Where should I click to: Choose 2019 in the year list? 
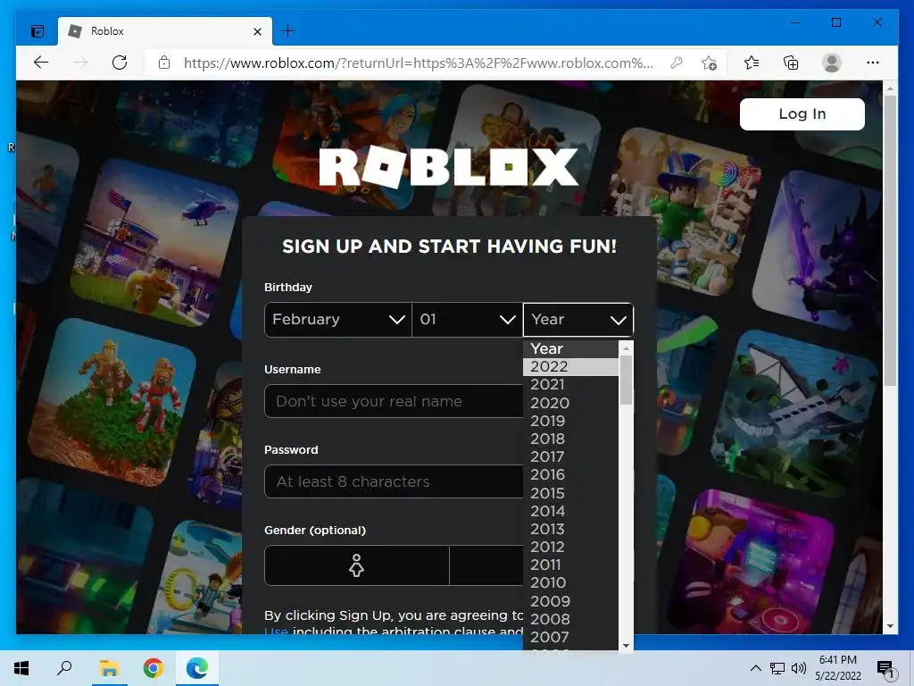[x=570, y=421]
